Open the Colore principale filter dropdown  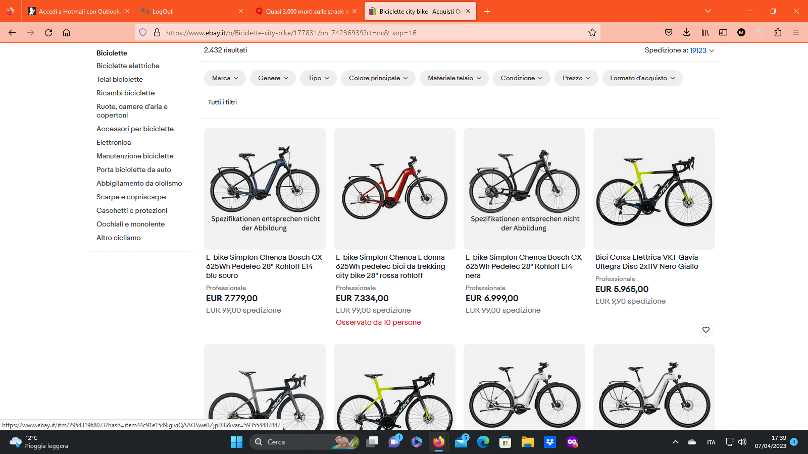click(x=378, y=78)
